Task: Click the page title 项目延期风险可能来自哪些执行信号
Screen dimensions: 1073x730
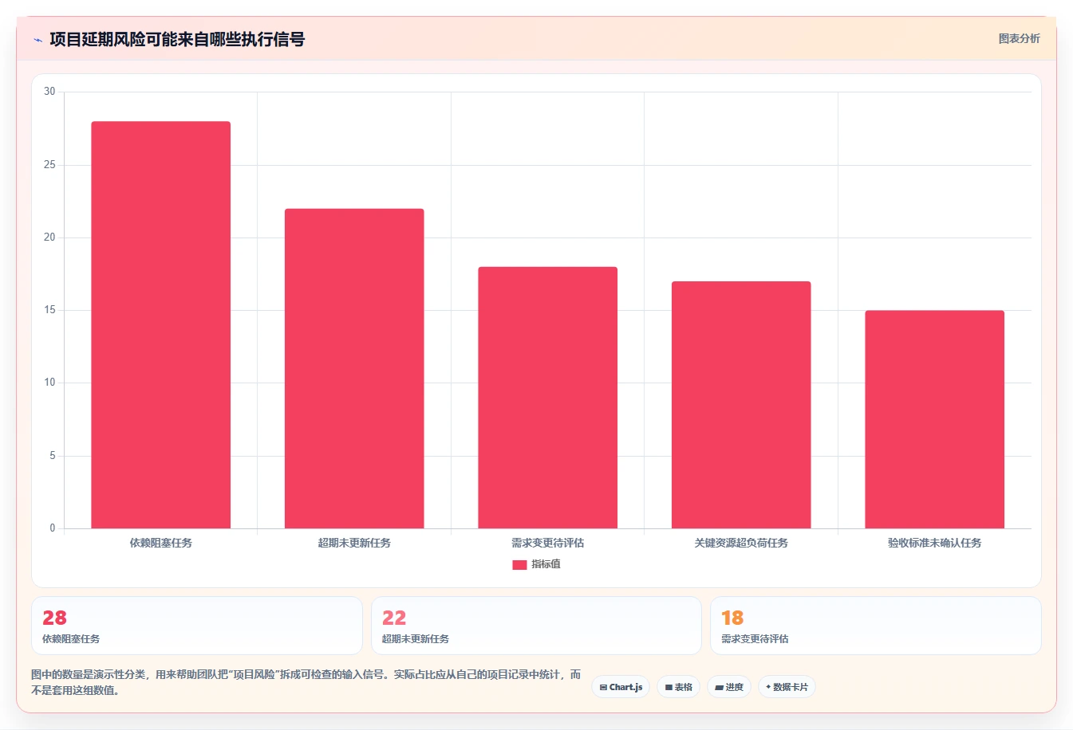Action: [x=177, y=39]
